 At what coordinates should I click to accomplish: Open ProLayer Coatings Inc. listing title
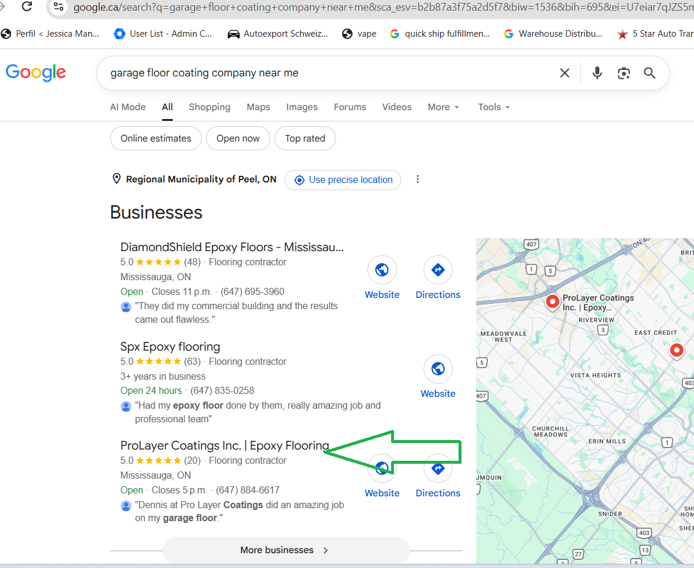click(225, 445)
